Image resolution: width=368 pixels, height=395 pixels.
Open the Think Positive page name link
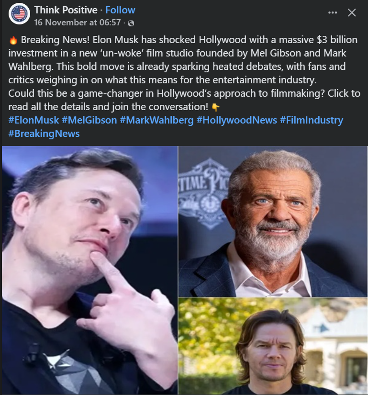click(x=66, y=10)
